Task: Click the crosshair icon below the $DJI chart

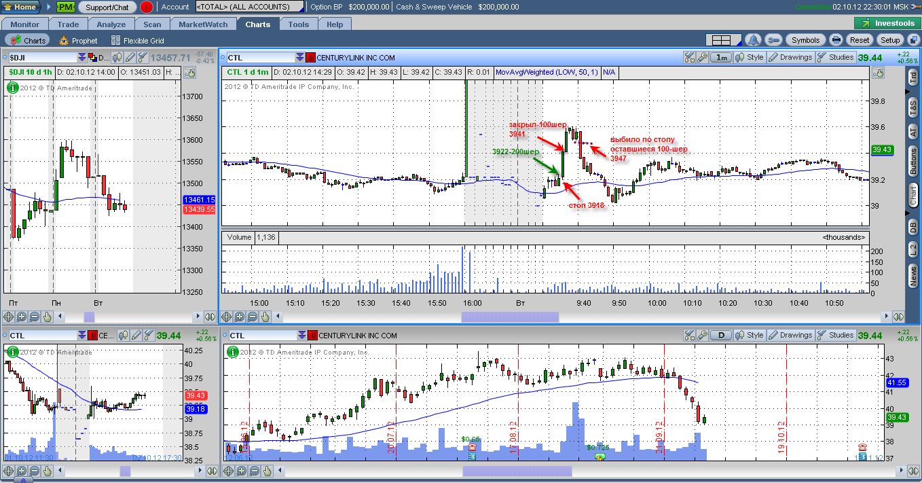Action: tap(9, 317)
